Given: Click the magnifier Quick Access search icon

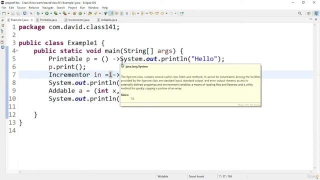Looking at the screenshot, I should (299, 13).
